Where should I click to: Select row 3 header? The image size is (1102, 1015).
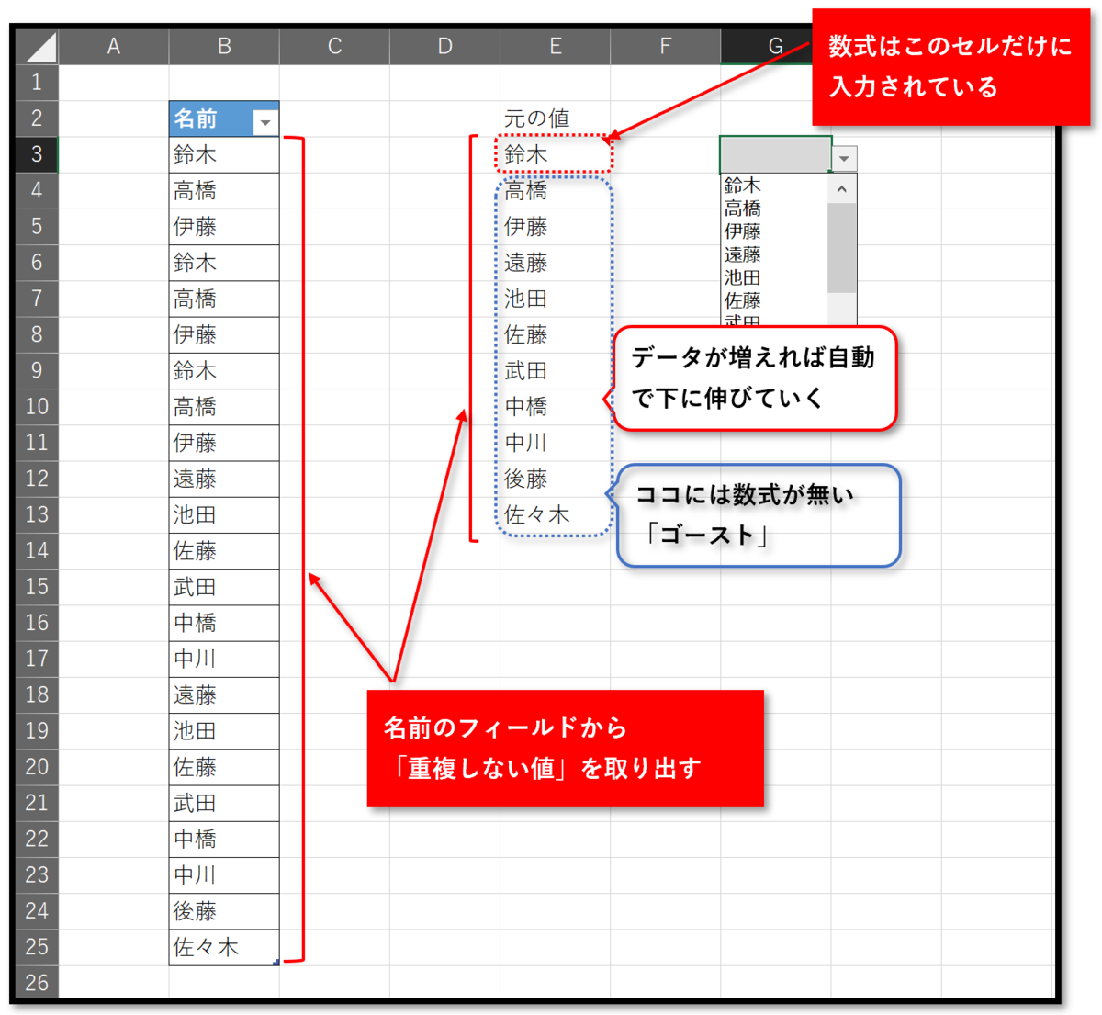[37, 153]
